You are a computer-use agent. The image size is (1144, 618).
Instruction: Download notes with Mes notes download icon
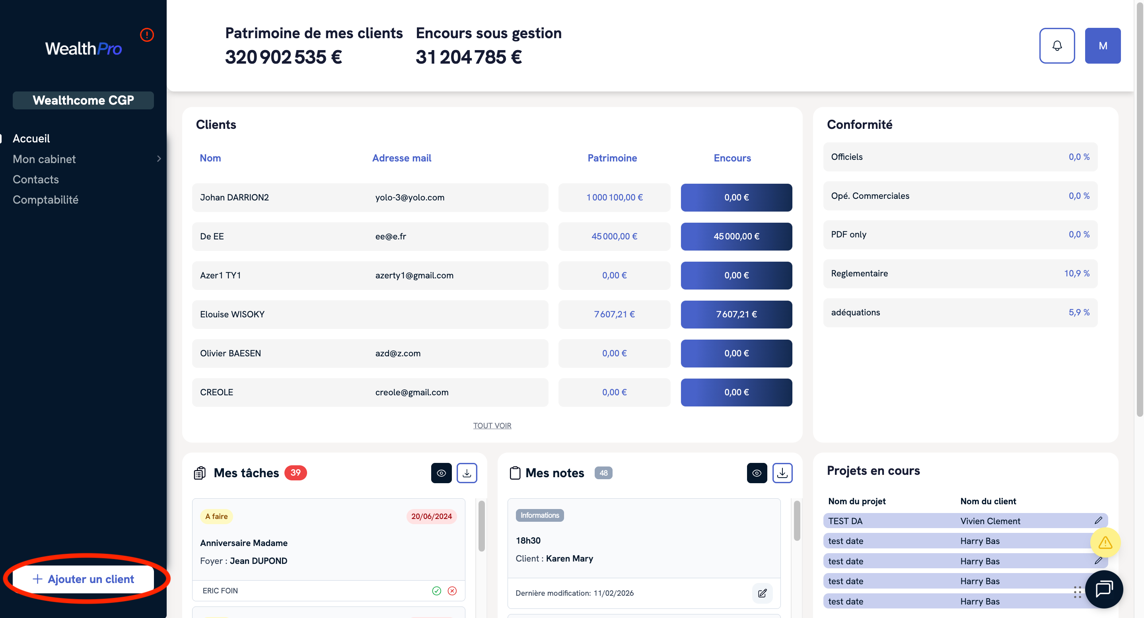(782, 473)
